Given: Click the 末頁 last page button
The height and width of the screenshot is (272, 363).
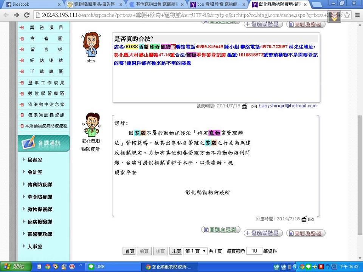Looking at the screenshot, I should pos(176,251).
